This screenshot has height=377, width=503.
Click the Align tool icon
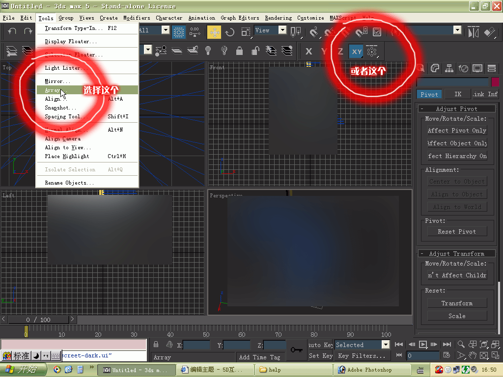(x=490, y=32)
